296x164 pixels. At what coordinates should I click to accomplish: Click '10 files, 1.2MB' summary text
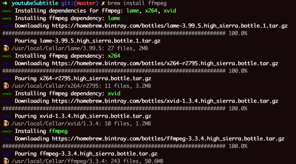pos(128,124)
